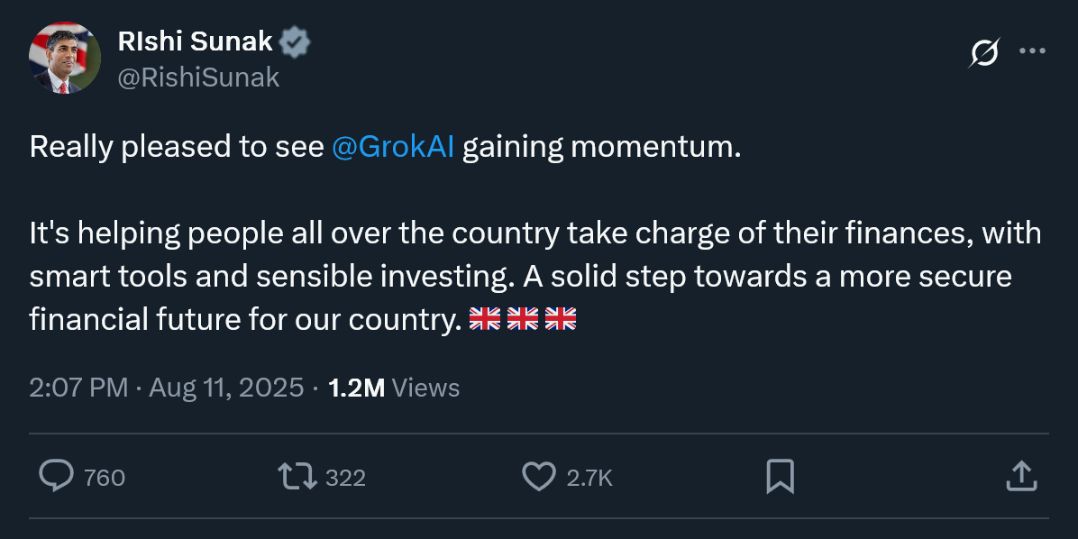Open the @GrokAI mention link

click(393, 147)
